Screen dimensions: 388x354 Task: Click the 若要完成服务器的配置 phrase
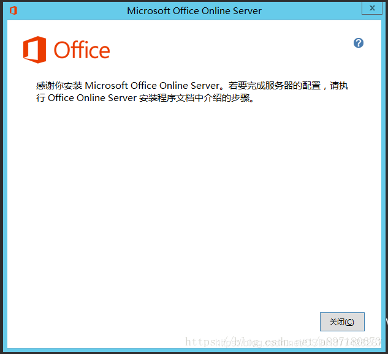coord(275,86)
